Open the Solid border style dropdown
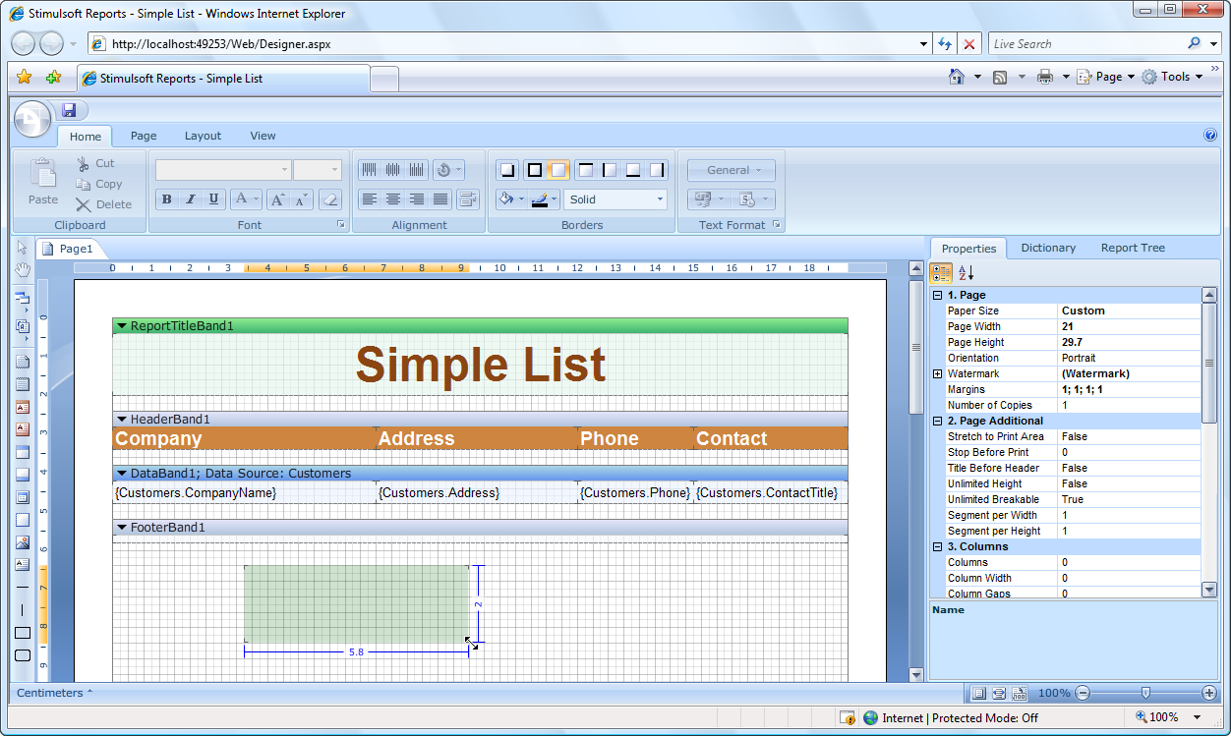Viewport: 1231px width, 736px height. point(615,199)
